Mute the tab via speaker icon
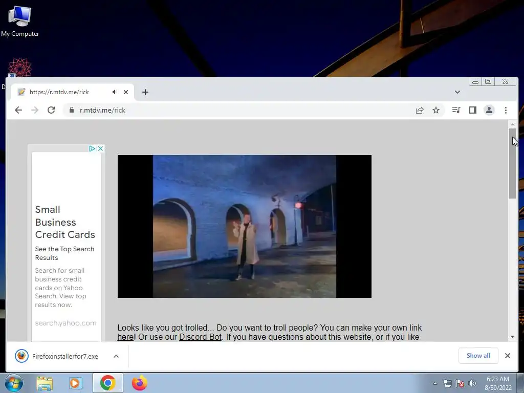Screen dimensions: 524x393 (115, 92)
